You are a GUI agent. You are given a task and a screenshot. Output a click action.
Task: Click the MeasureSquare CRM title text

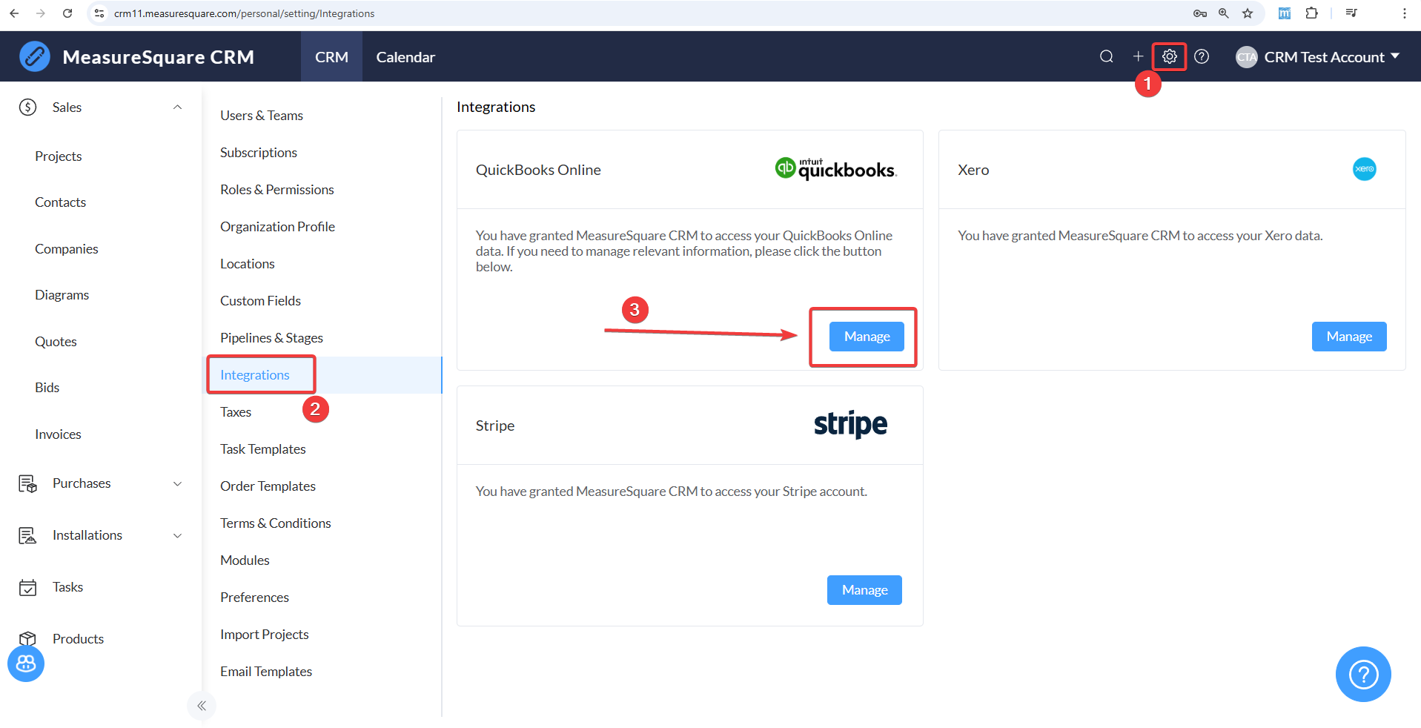tap(159, 57)
